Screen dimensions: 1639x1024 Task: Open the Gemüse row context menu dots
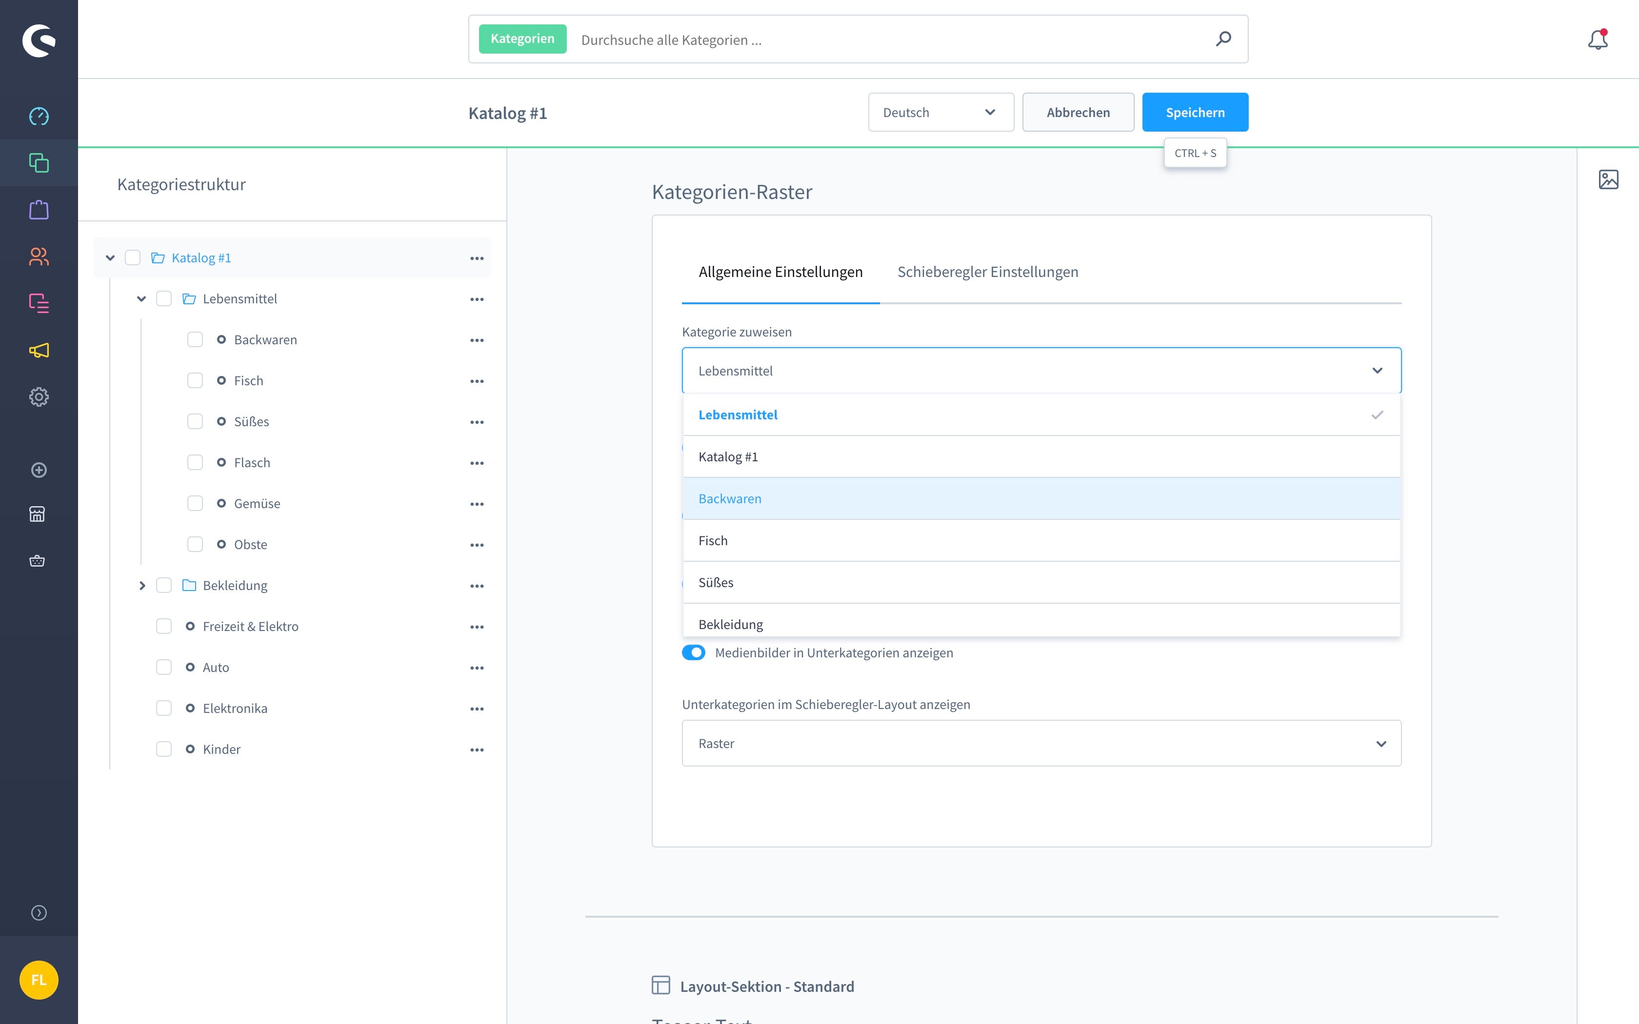(477, 504)
